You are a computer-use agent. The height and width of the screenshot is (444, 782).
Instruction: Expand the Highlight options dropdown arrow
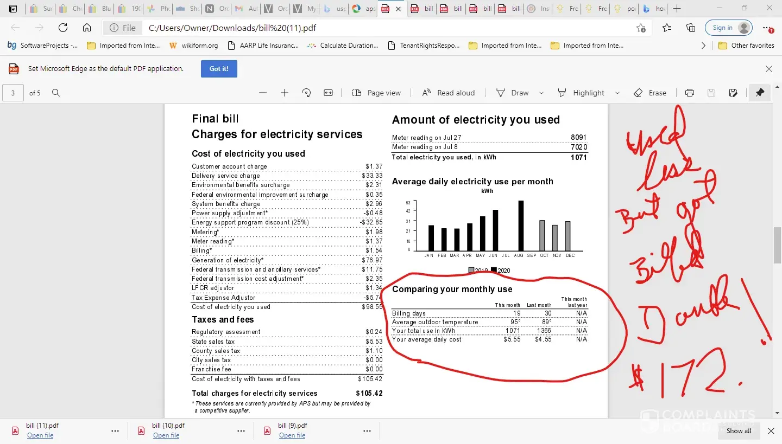click(617, 93)
